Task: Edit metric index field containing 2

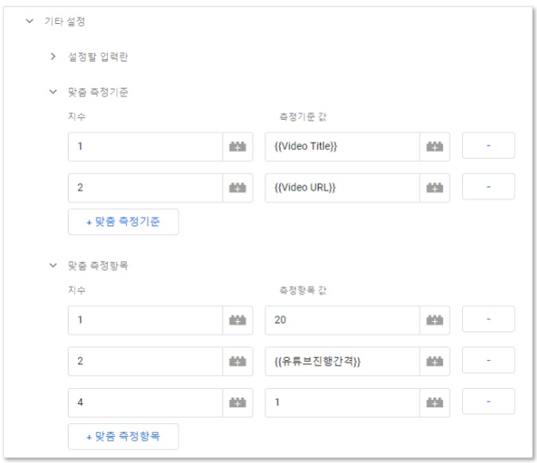Action: (x=145, y=361)
